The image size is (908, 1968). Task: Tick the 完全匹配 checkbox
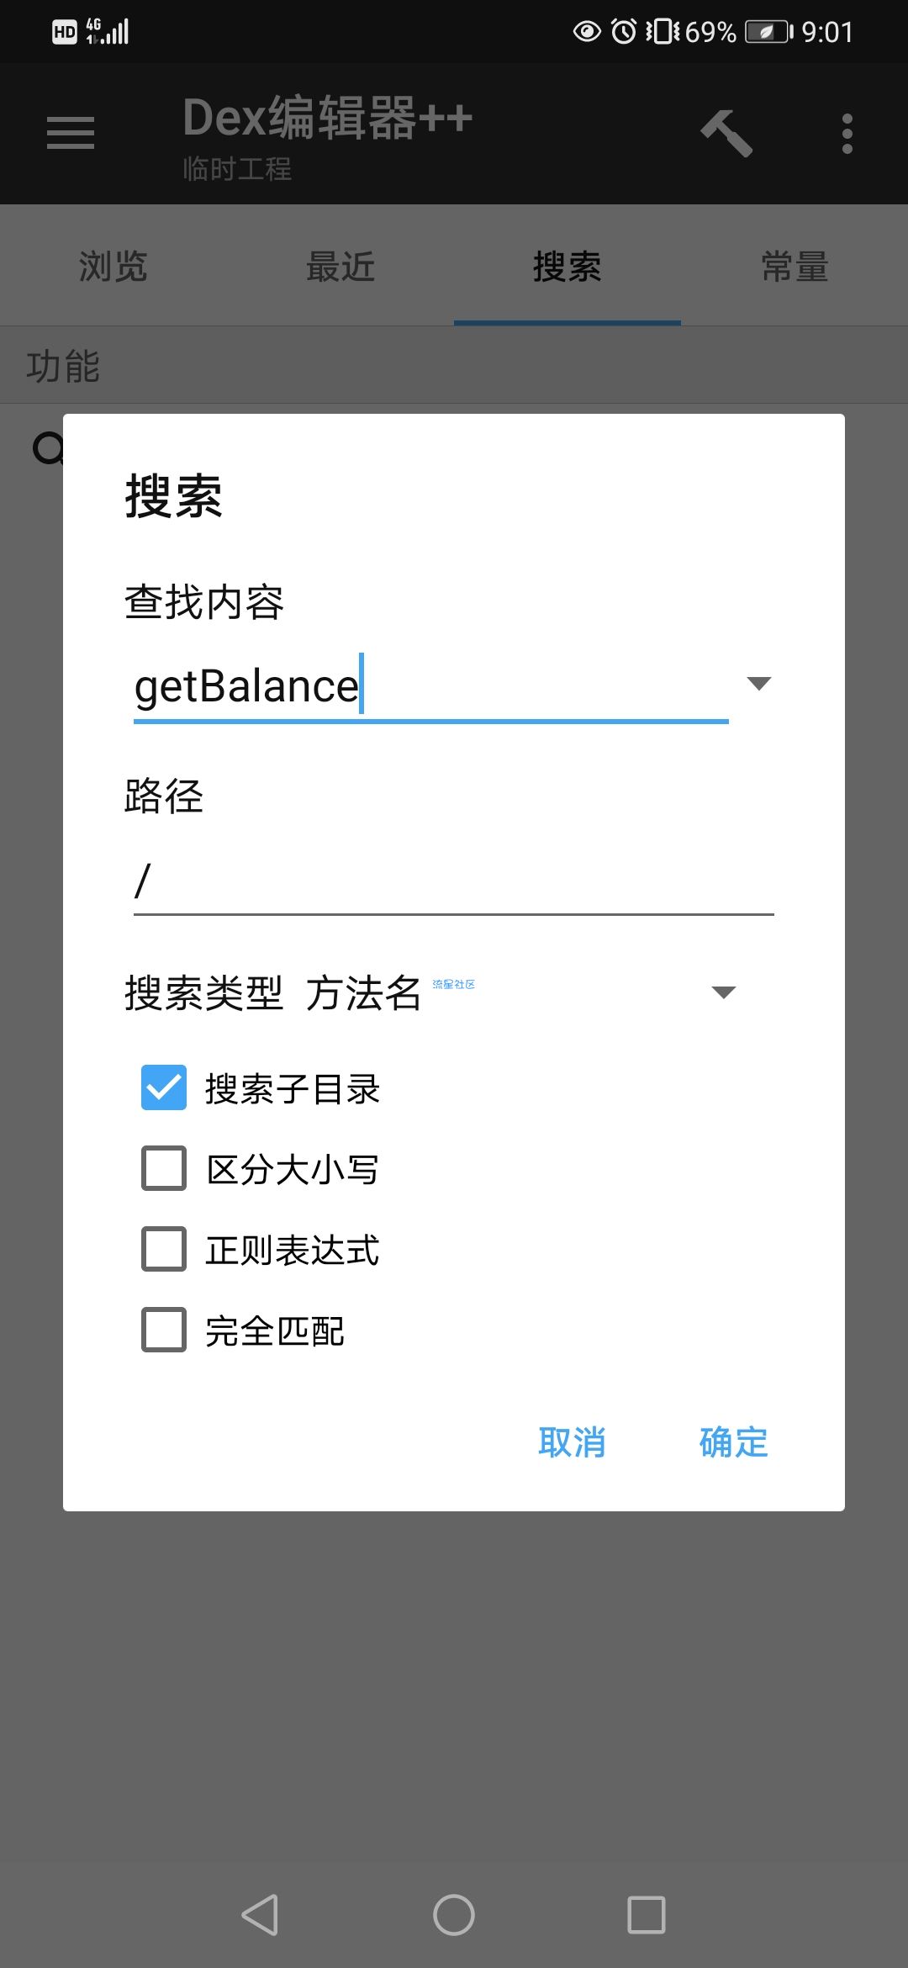(x=164, y=1330)
